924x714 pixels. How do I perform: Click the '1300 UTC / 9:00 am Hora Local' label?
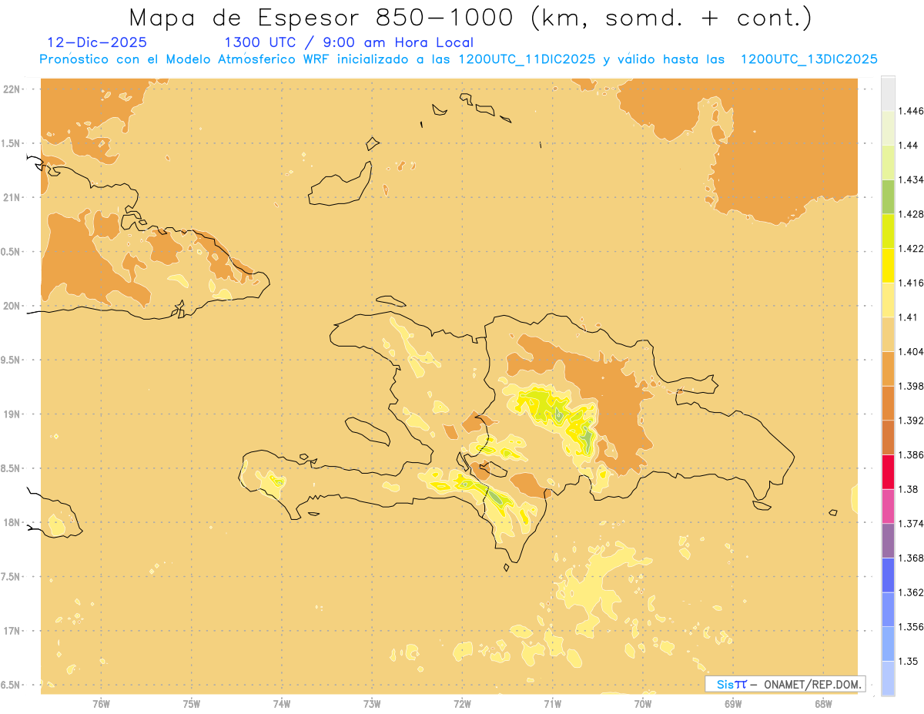pos(348,42)
